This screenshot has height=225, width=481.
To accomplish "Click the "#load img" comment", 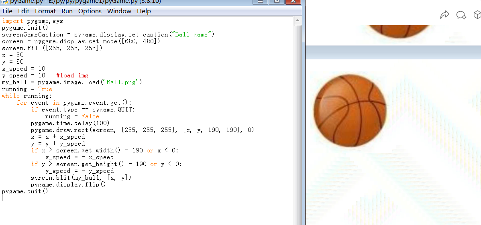I will point(72,75).
